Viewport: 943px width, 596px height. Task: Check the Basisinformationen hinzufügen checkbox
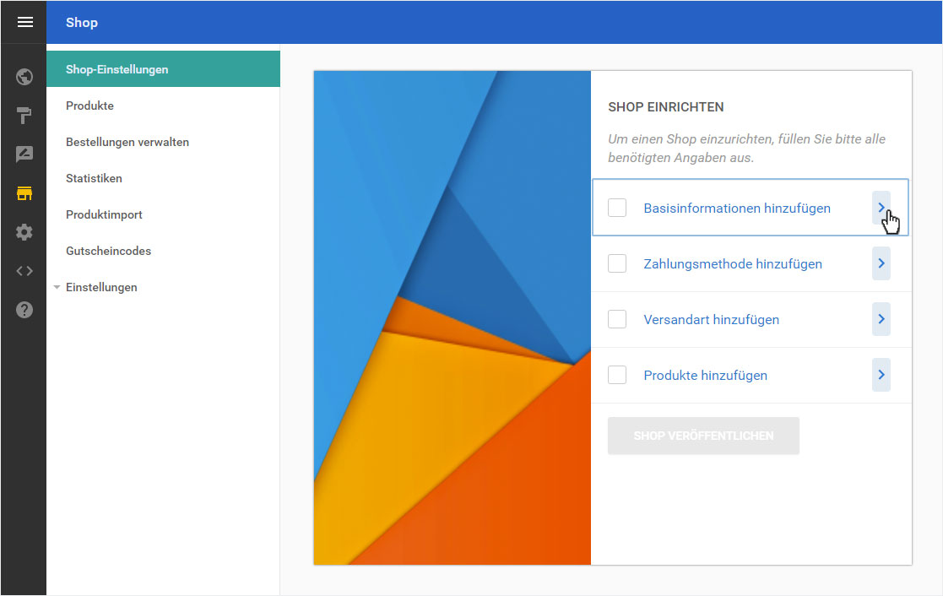(617, 208)
